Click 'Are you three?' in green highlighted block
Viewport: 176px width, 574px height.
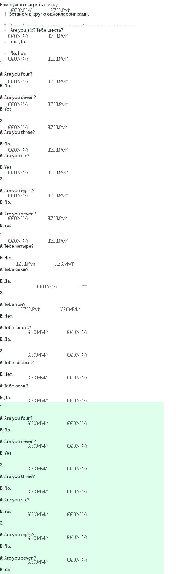[19, 476]
